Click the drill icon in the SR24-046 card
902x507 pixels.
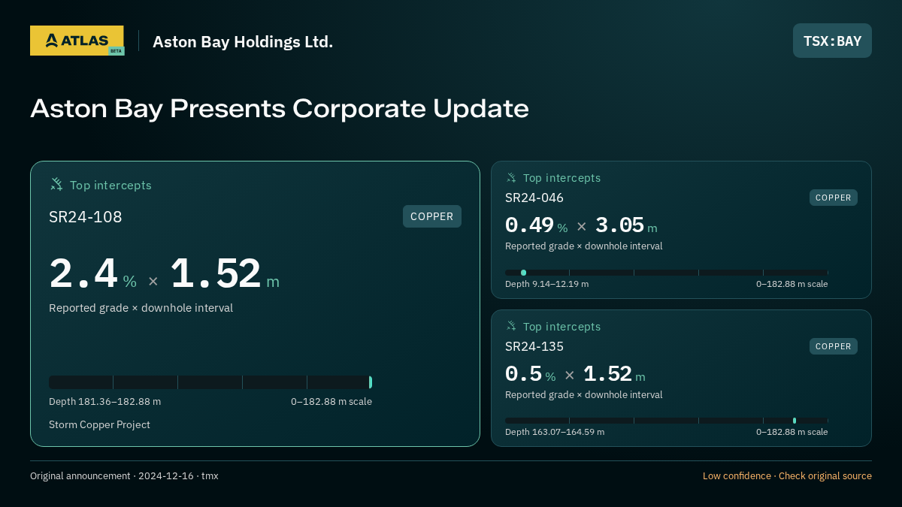[511, 177]
